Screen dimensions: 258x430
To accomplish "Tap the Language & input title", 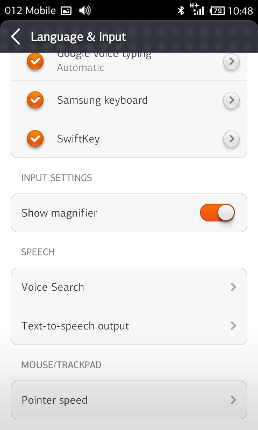I will click(x=78, y=37).
